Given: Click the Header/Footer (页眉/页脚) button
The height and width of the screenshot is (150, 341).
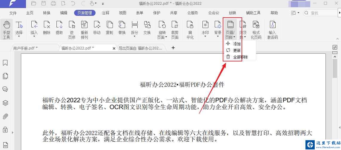Looking at the screenshot, I should pos(230,30).
